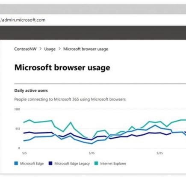Screen dimensions: 186x177
Task: Click chevron after Usage breadcrumb
Action: (x=59, y=49)
